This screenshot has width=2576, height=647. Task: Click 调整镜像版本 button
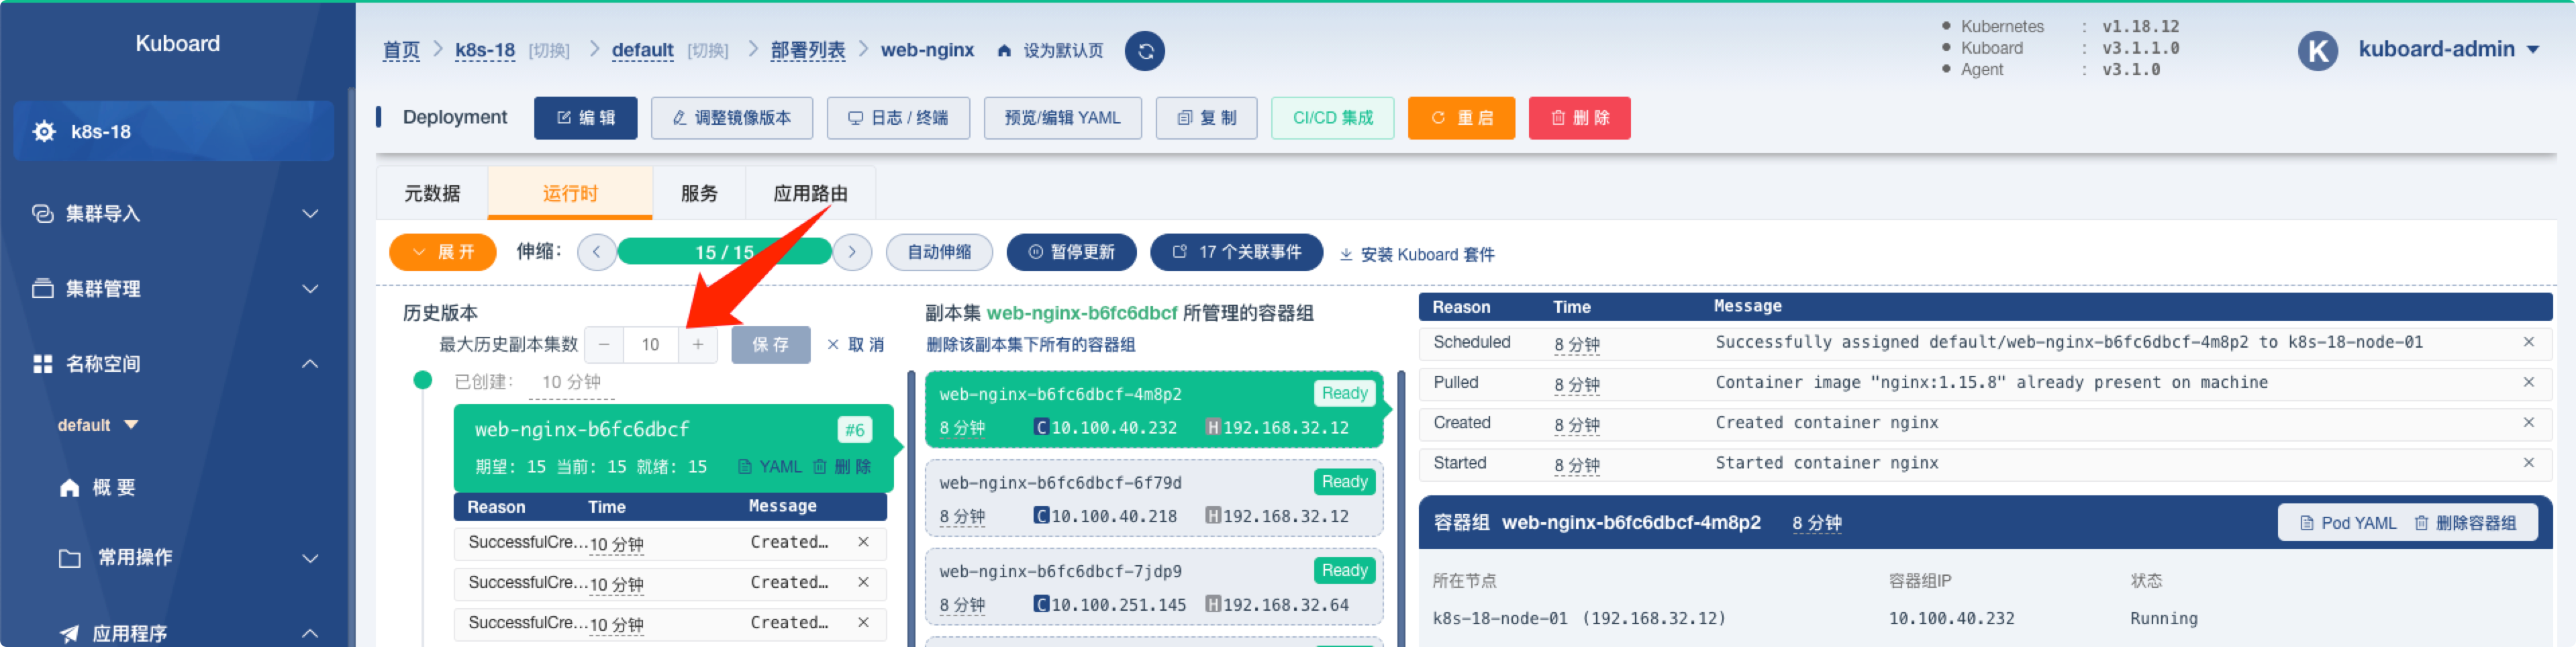tap(731, 118)
